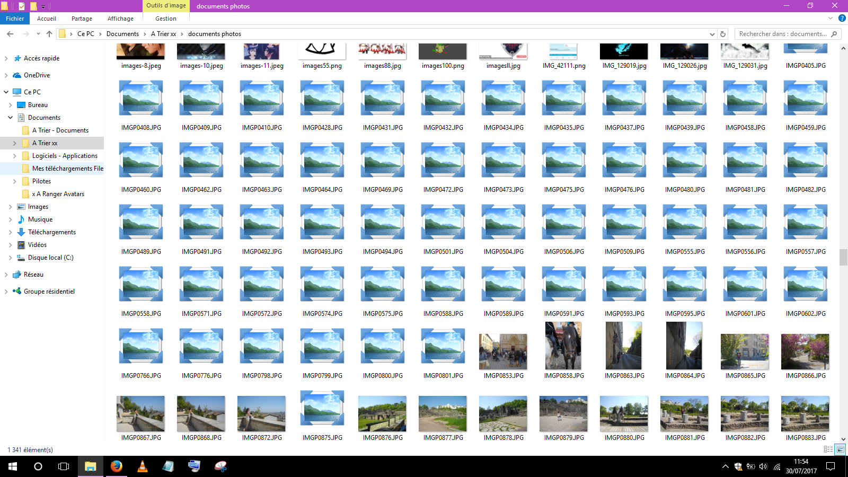The image size is (848, 477).
Task: Click Documents in address breadcrumb
Action: (122, 34)
